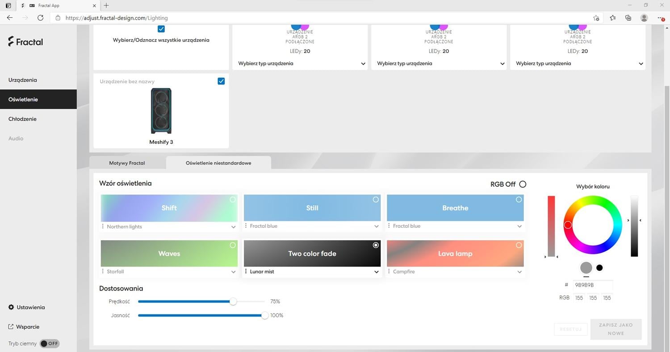Open the browser profile avatar
Screen dimensions: 670x352
coord(644,18)
